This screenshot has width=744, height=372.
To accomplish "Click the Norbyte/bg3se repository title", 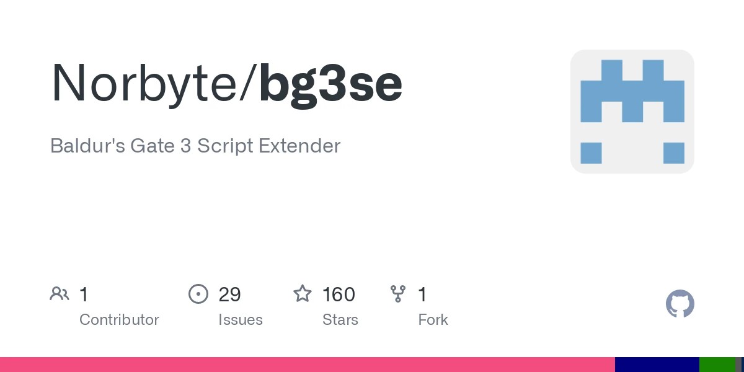I will (x=227, y=84).
